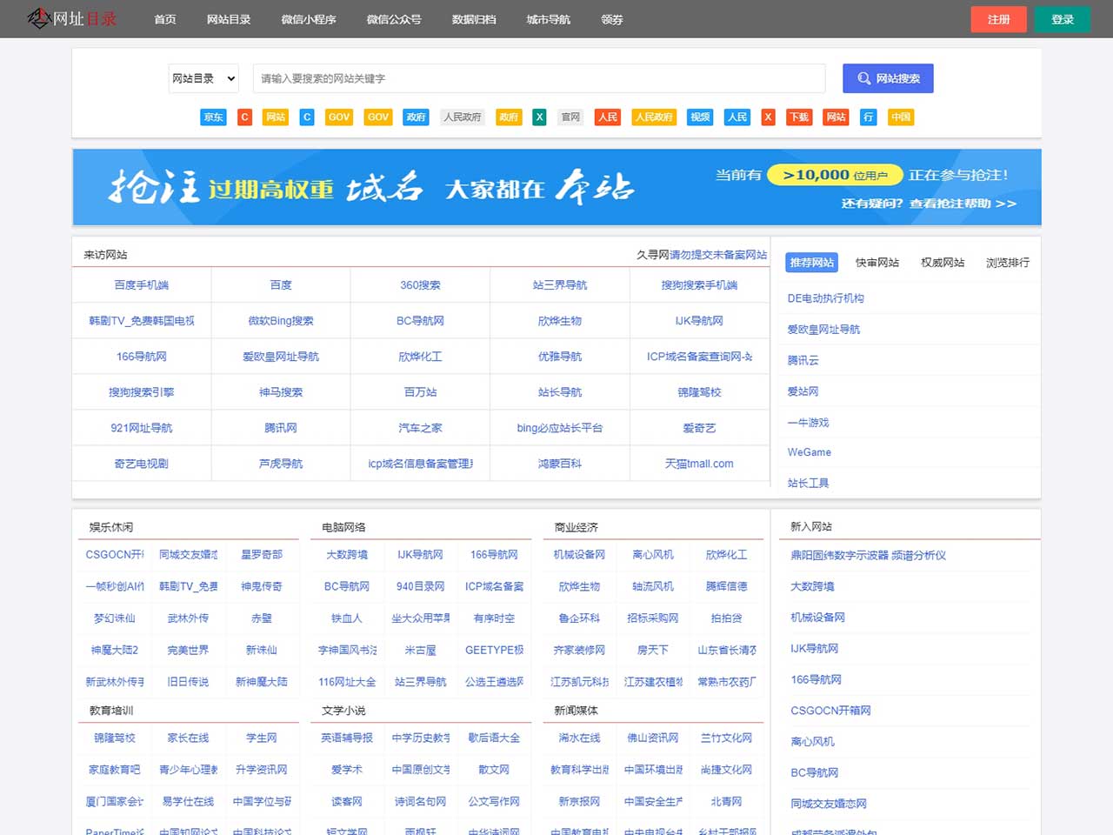Viewport: 1113px width, 835px height.
Task: Click inside the search keyword input box
Action: click(537, 78)
